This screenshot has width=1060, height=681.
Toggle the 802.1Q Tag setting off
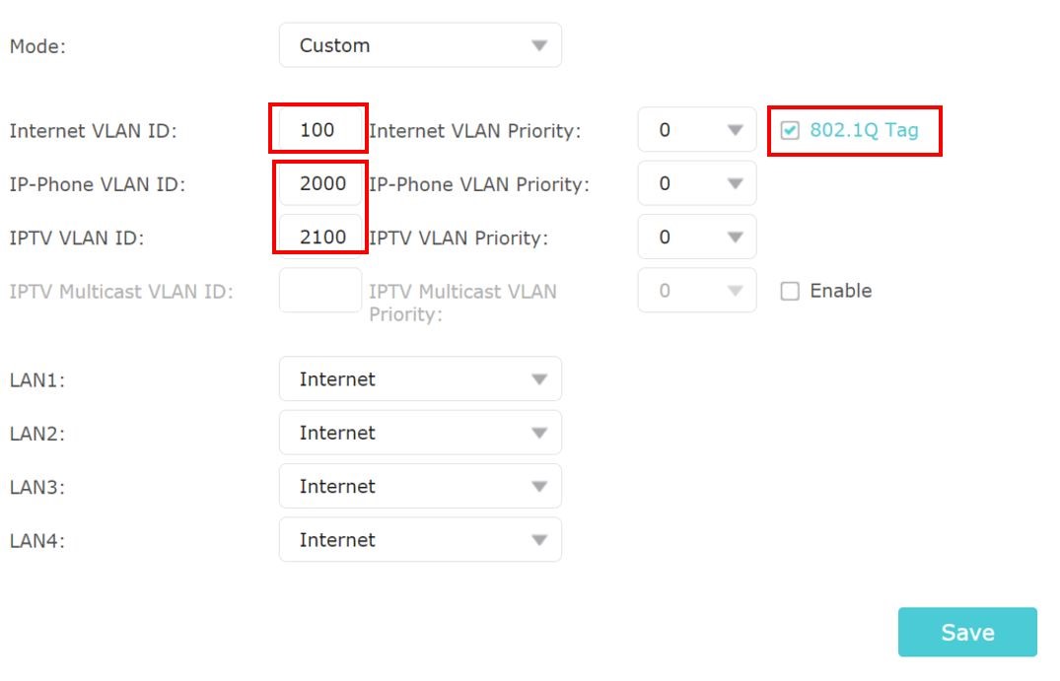789,129
